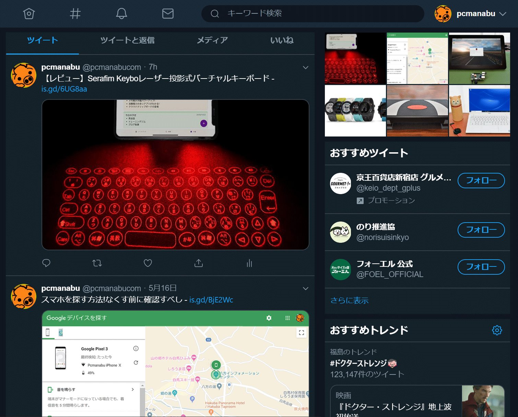View analytics of the Serafim Keybo tweet
The width and height of the screenshot is (518, 417).
[x=249, y=263]
